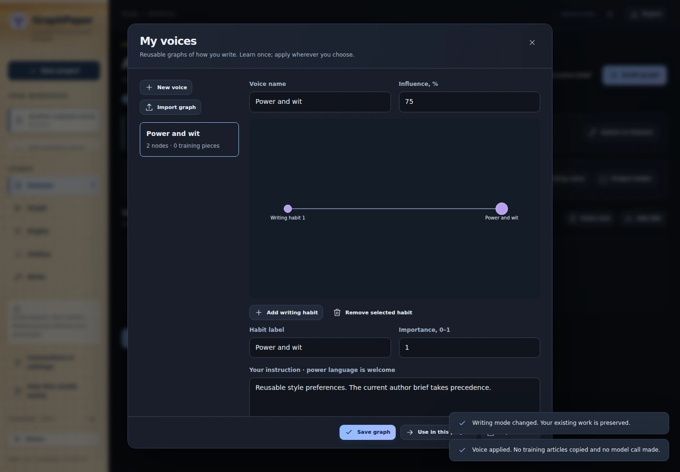Click the "Voice applied" toast message
This screenshot has width=680, height=472.
pyautogui.click(x=566, y=450)
